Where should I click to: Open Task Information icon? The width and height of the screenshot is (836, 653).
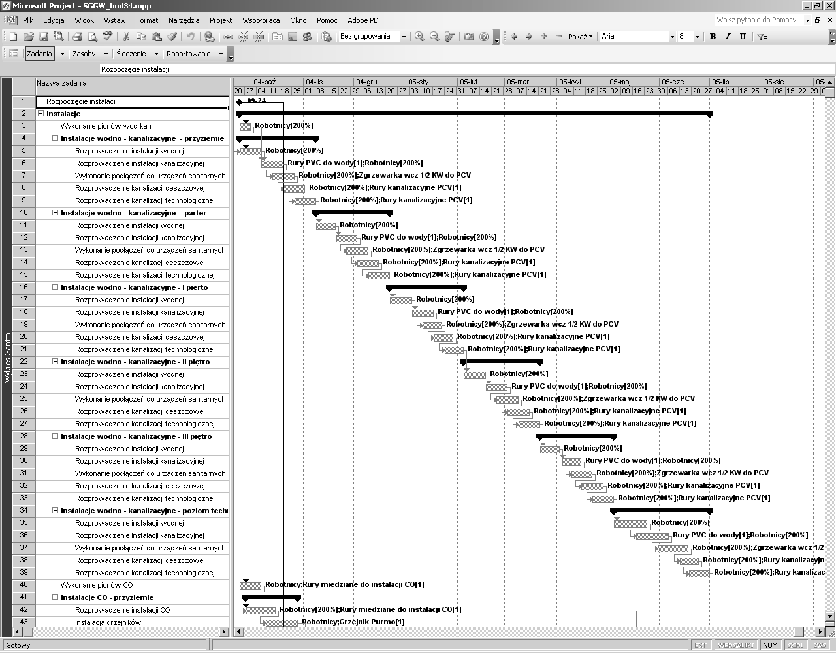tap(278, 37)
